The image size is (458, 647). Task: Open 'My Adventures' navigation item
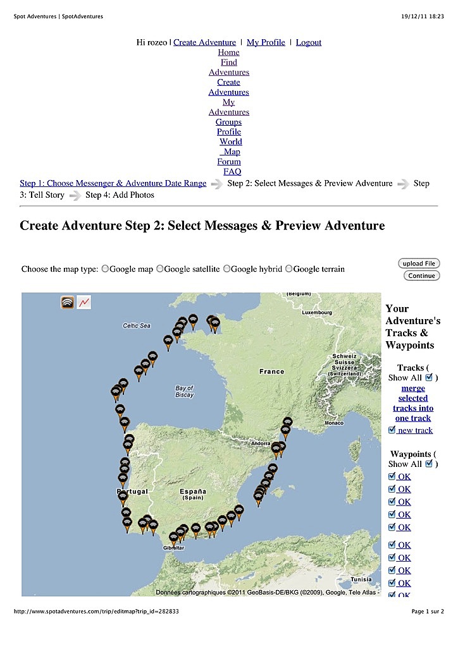coord(229,107)
